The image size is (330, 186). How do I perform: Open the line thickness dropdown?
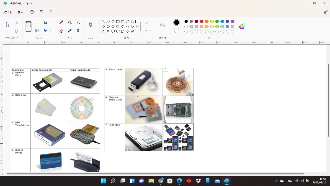(162, 30)
